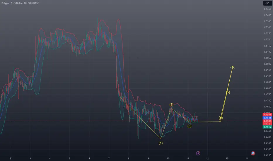The height and width of the screenshot is (161, 273).
Task: Click date 14 on time axis
Action: point(247,158)
